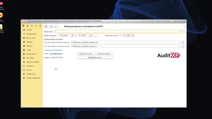Screen dimensions: 212x119
Task: Click the info icon in title bar
Action: 175,21
